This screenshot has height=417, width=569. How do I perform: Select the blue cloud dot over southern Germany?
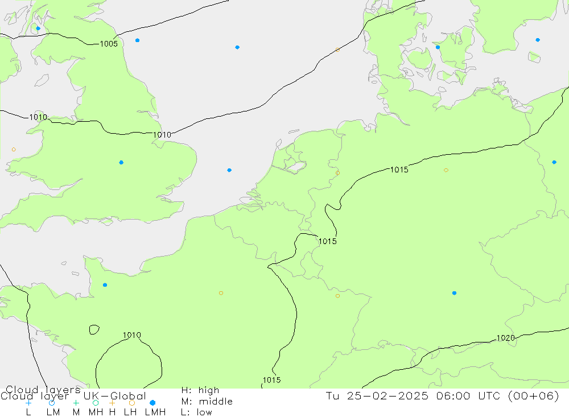(454, 293)
